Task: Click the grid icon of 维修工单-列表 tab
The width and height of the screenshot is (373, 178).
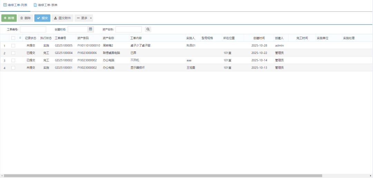Action: [x=5, y=5]
